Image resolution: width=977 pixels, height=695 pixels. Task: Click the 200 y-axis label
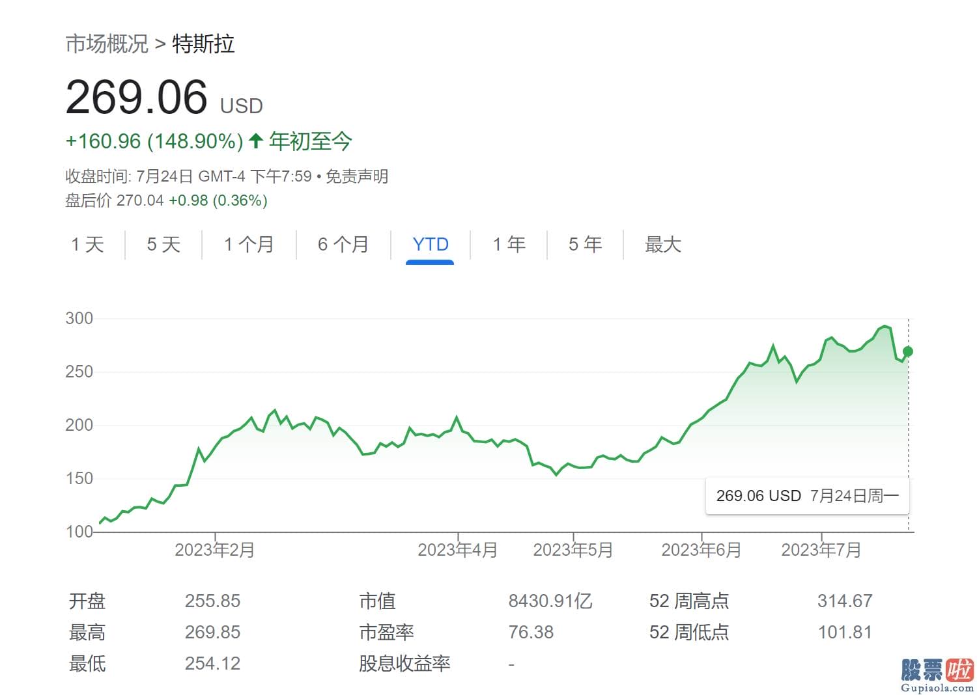pos(79,425)
